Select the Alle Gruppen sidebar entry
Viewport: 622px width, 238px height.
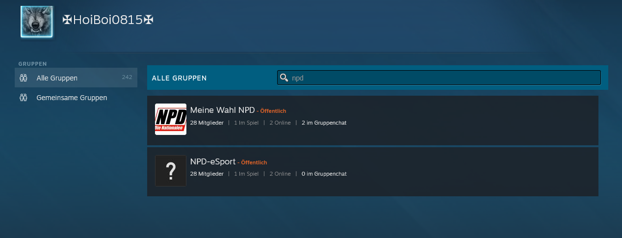[x=57, y=78]
